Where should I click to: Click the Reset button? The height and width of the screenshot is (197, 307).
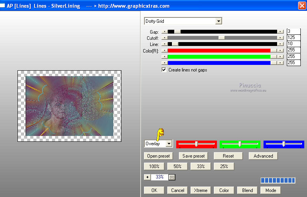click(228, 156)
